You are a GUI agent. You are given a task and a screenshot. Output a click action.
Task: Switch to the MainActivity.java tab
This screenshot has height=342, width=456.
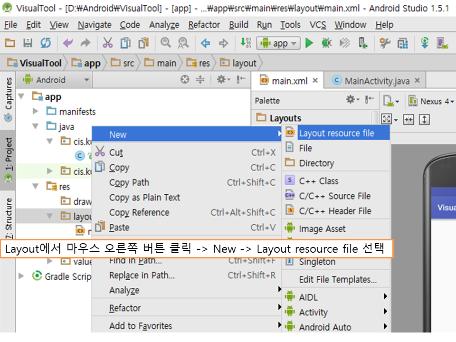[376, 81]
